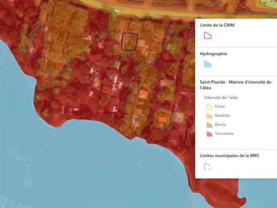The height and width of the screenshot is (208, 277).
Task: Click the magenta CMM boundary polygon icon
Action: pyautogui.click(x=208, y=36)
